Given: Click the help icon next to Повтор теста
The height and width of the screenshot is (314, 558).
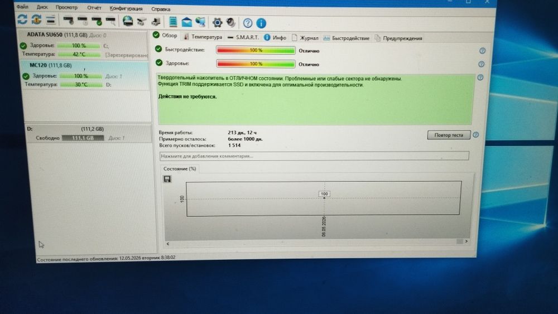Looking at the screenshot, I should (x=476, y=135).
